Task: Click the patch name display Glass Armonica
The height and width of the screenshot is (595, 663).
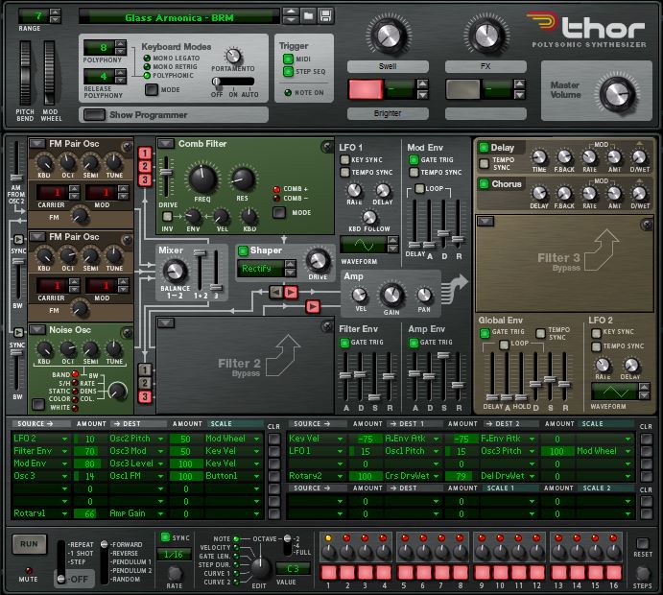Action: coord(182,17)
